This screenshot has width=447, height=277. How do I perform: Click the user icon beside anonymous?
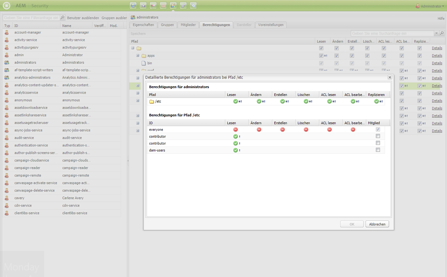(7, 100)
